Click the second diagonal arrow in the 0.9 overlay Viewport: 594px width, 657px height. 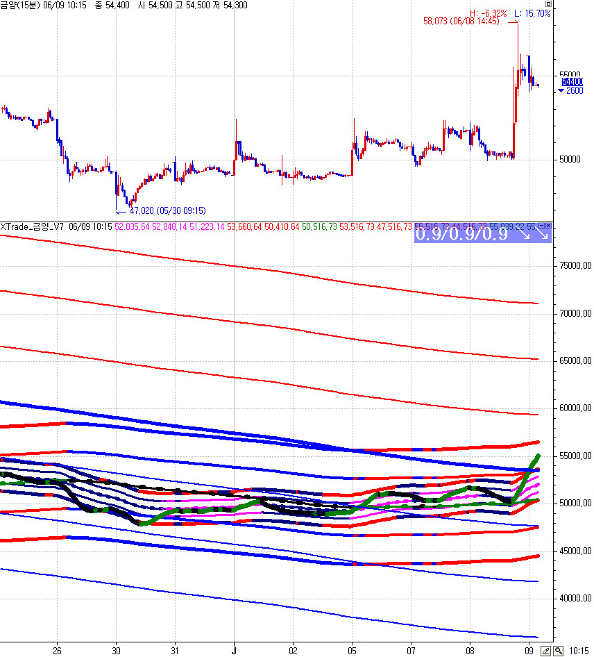coord(543,235)
